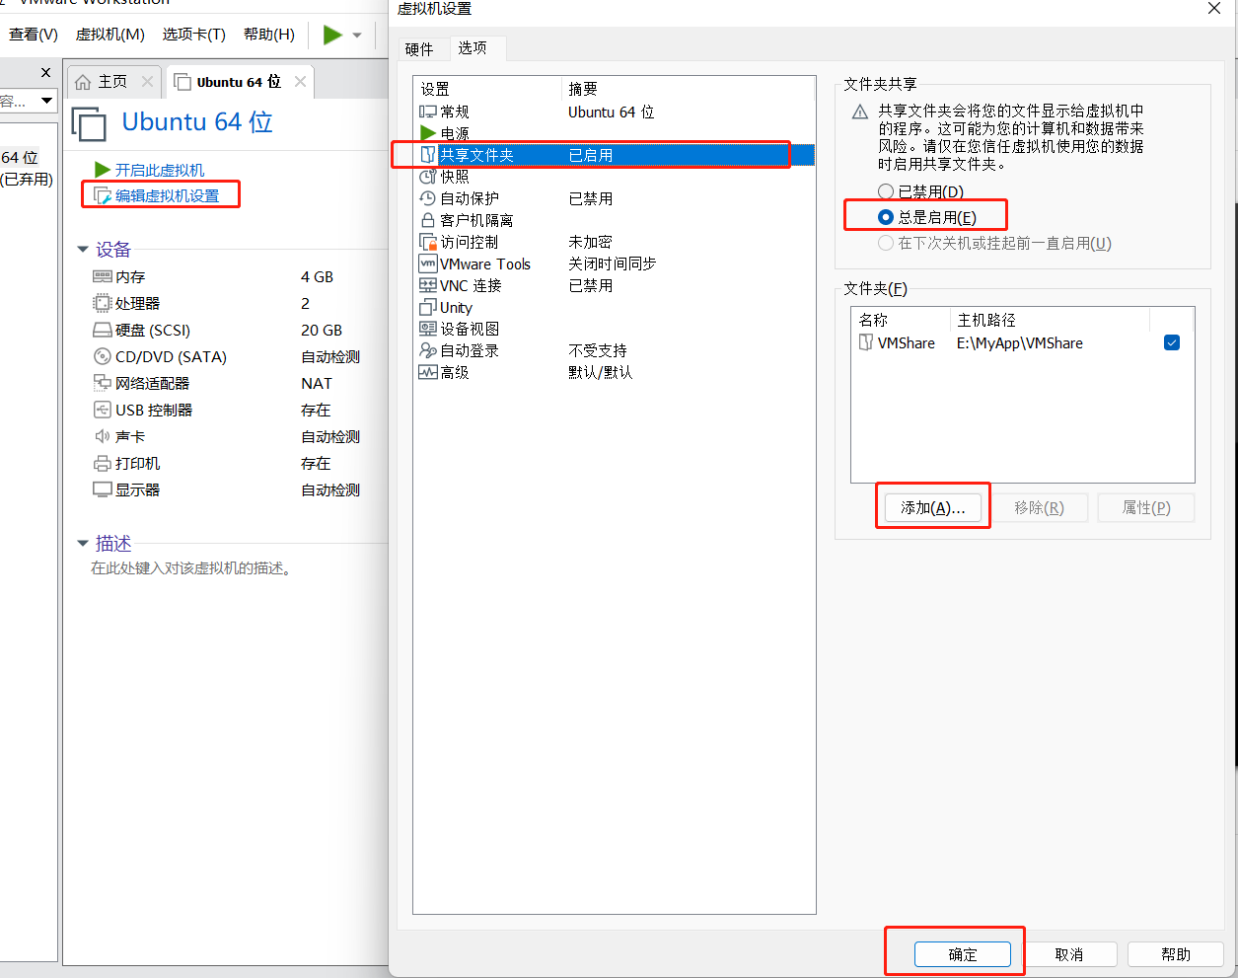Click the large Ubuntu VM title icon
The width and height of the screenshot is (1238, 978).
tap(89, 124)
